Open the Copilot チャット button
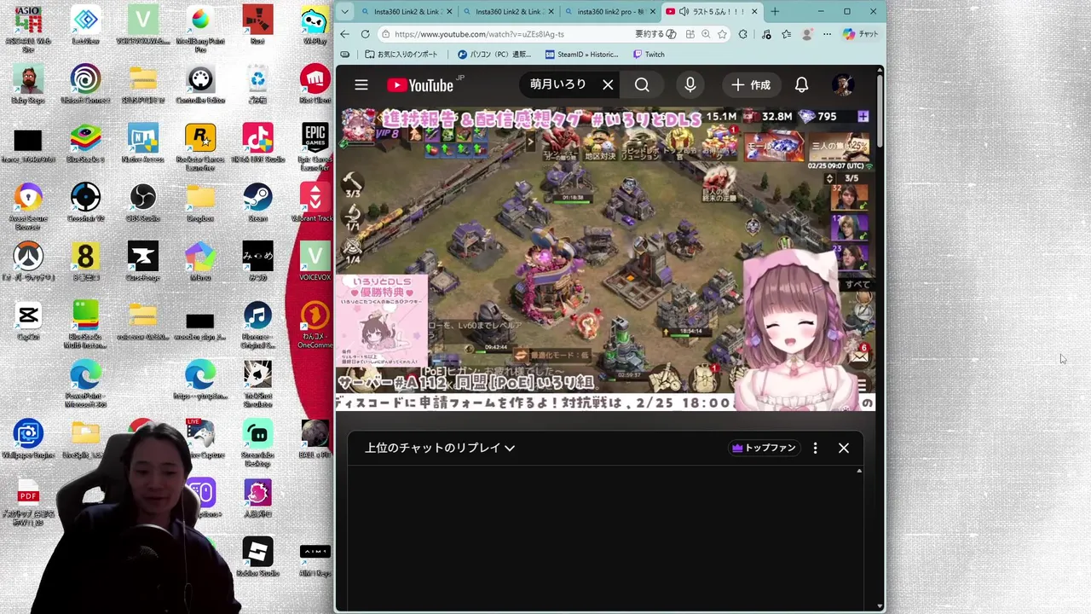 (860, 34)
